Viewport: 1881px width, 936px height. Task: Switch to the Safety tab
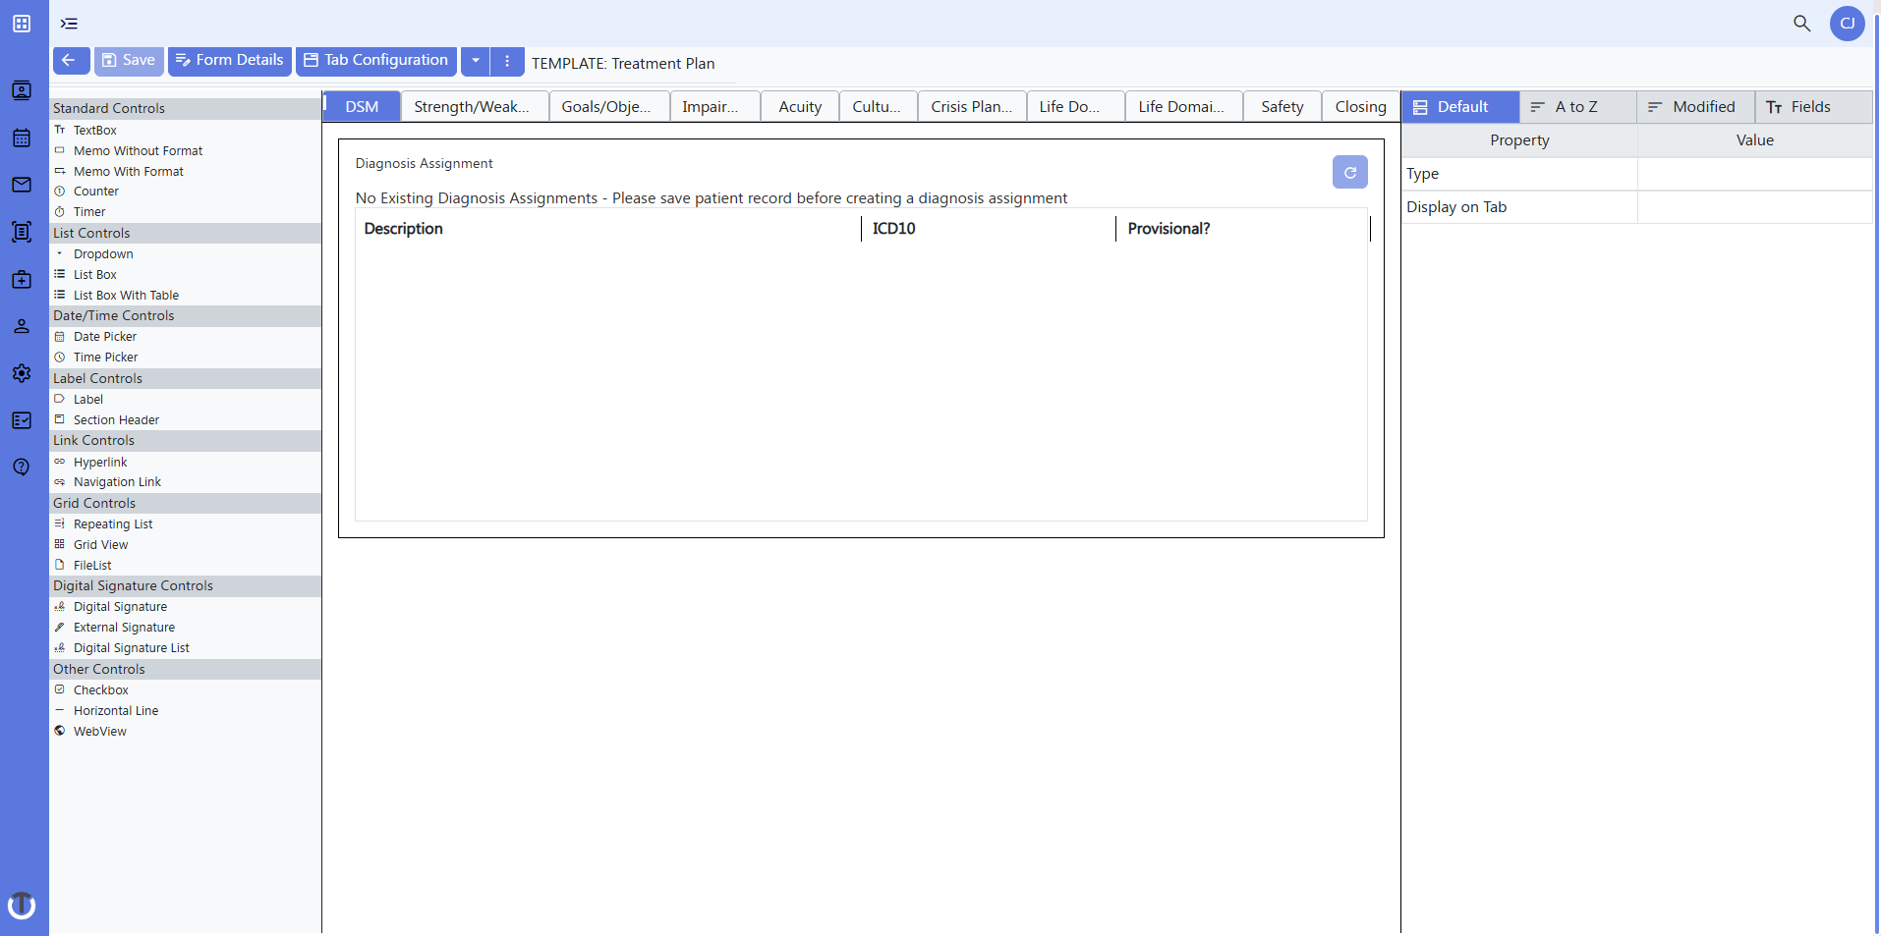click(x=1282, y=106)
